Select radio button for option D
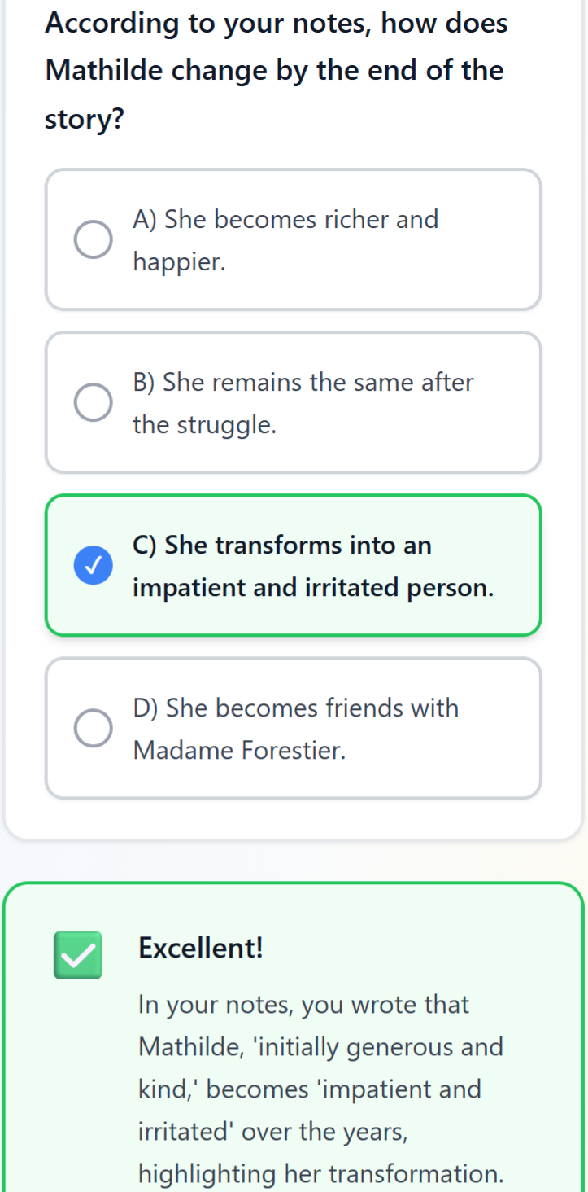Image resolution: width=588 pixels, height=1192 pixels. tap(93, 728)
